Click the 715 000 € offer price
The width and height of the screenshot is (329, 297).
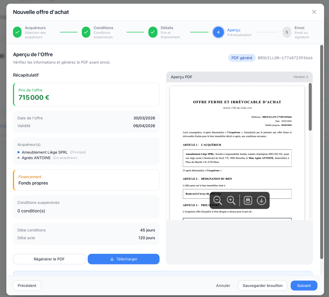(34, 97)
